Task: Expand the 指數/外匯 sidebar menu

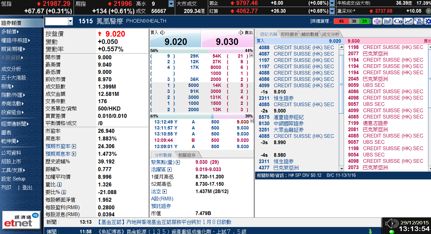Action: click(13, 95)
